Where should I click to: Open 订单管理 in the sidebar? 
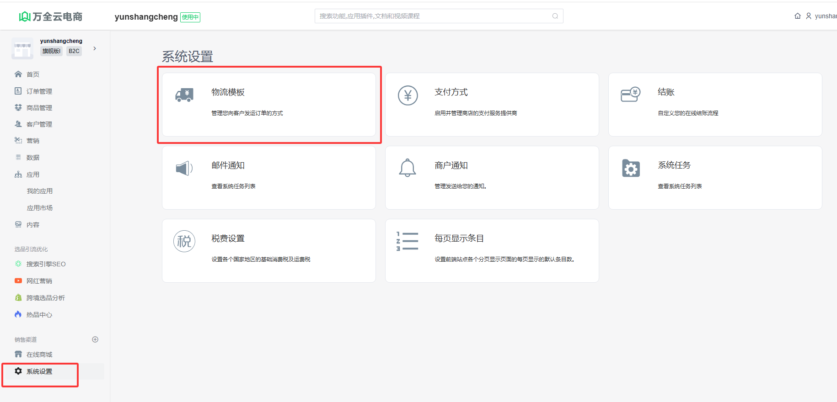click(x=39, y=91)
